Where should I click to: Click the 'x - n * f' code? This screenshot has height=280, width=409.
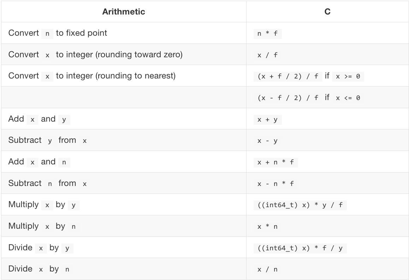tap(275, 184)
